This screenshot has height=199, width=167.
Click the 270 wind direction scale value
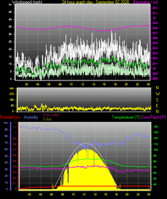[11, 94]
